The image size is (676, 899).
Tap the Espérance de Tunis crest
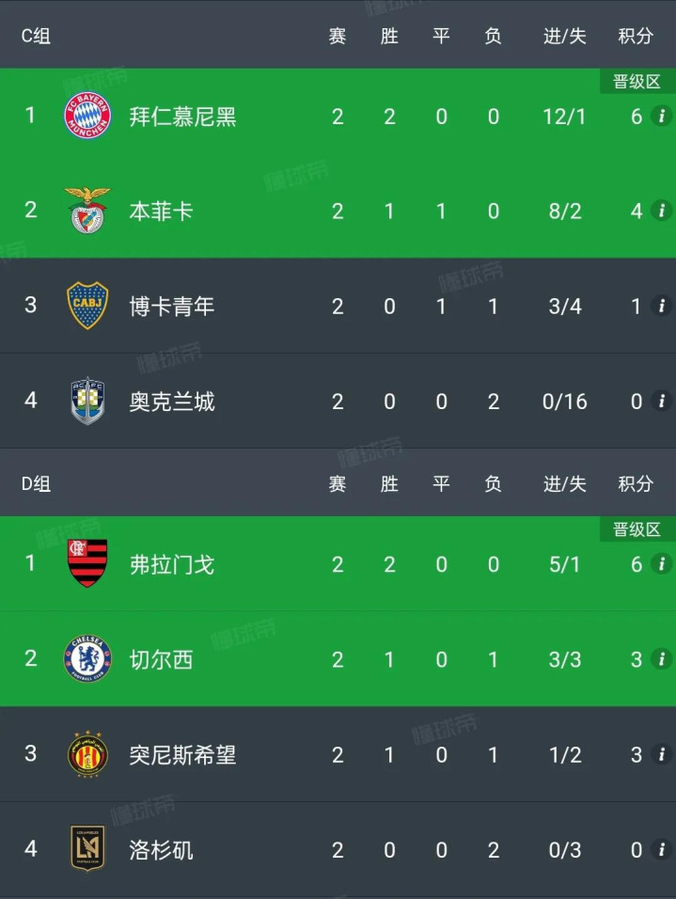(x=87, y=754)
